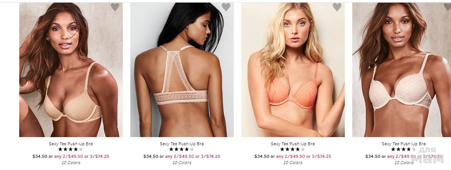Favorite the beige bra with the heart icon
Image resolution: width=451 pixels, height=170 pixels.
pyautogui.click(x=115, y=7)
